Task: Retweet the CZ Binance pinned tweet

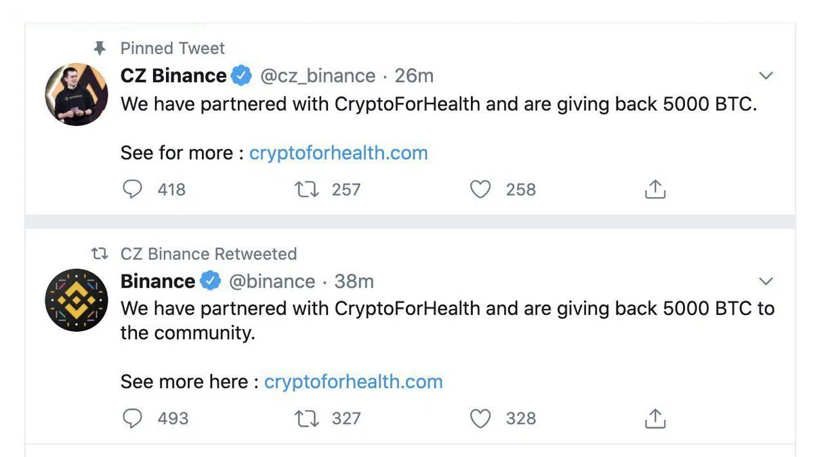Action: point(307,190)
